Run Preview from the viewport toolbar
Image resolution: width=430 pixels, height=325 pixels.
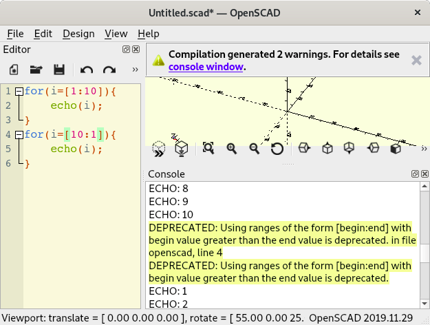tap(159, 148)
